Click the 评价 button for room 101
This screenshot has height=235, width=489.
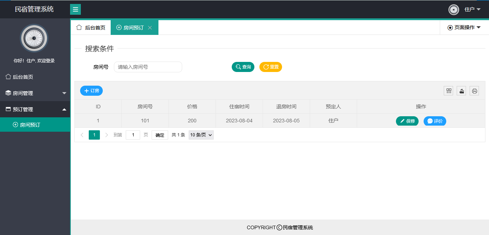click(435, 121)
